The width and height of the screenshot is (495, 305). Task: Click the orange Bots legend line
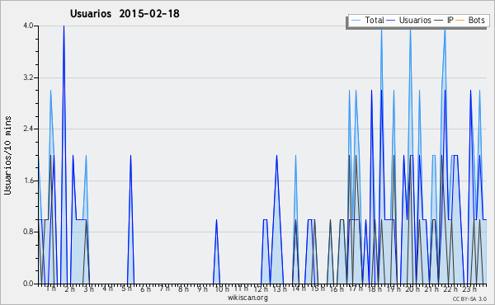tap(460, 21)
